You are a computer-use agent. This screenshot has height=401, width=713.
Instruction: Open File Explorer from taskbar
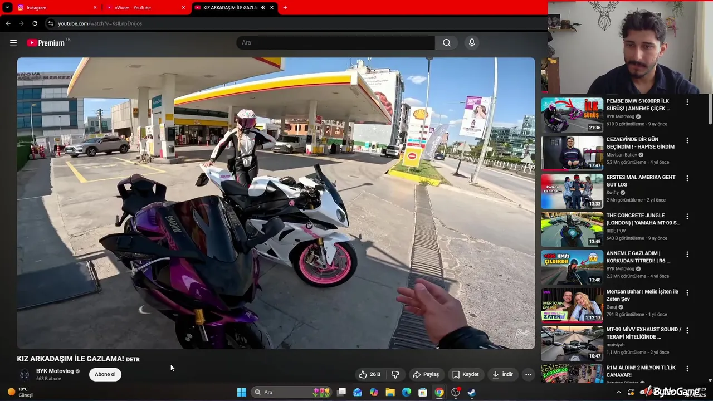click(x=390, y=392)
